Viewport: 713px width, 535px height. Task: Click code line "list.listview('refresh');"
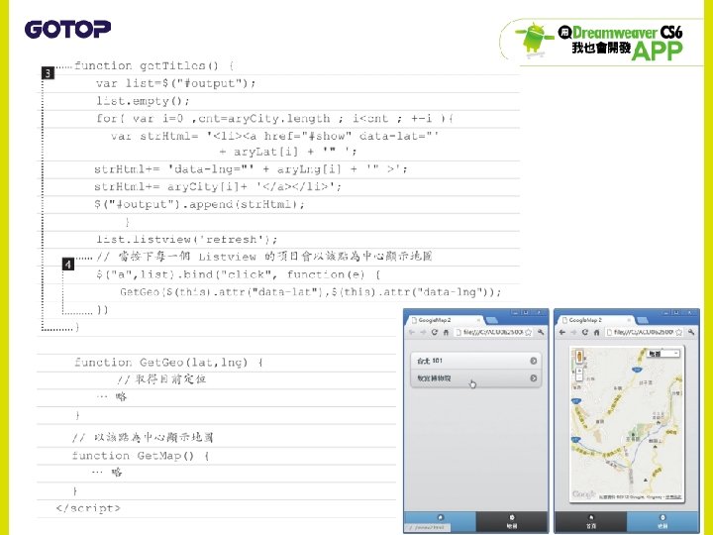click(x=186, y=240)
